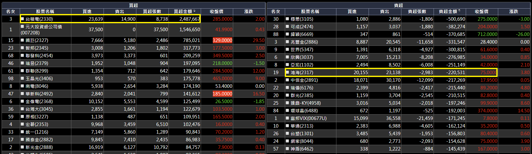Tick the checkbox beside 台積電(2330)
The width and height of the screenshot is (532, 154).
click(23, 19)
